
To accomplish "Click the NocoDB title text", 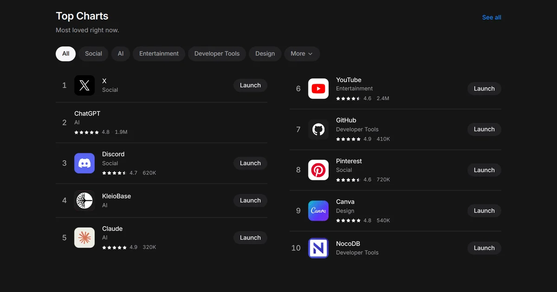I will pos(348,244).
